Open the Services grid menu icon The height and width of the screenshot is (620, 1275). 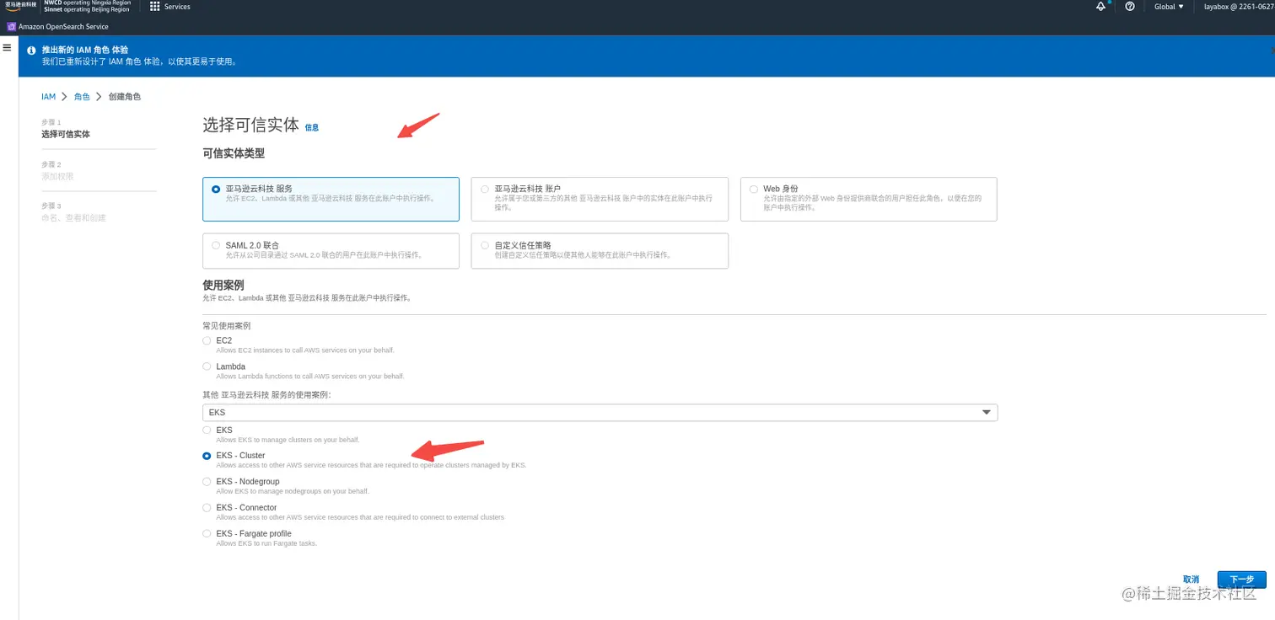pos(155,7)
